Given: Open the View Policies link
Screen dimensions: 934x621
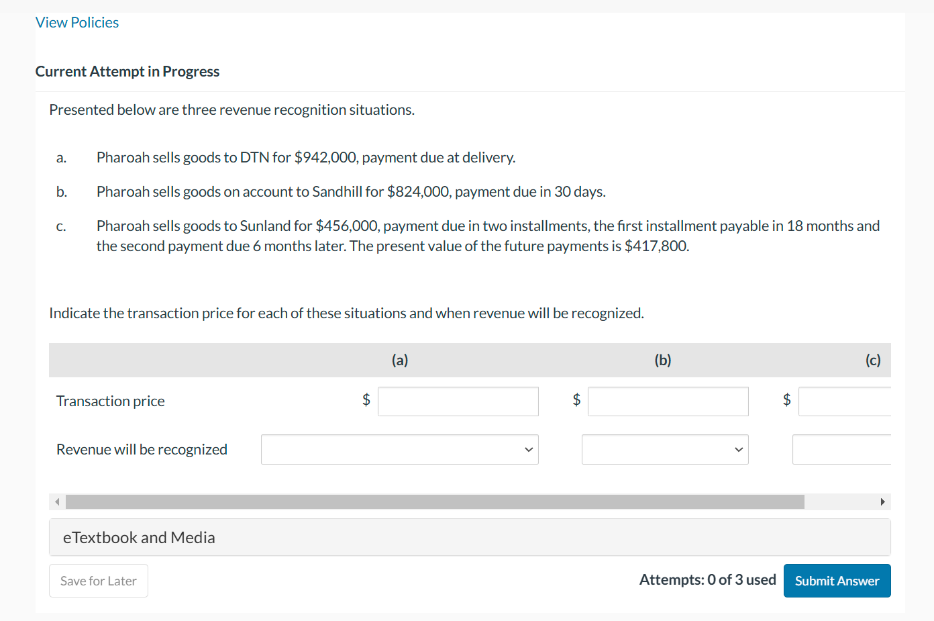Looking at the screenshot, I should (x=76, y=22).
